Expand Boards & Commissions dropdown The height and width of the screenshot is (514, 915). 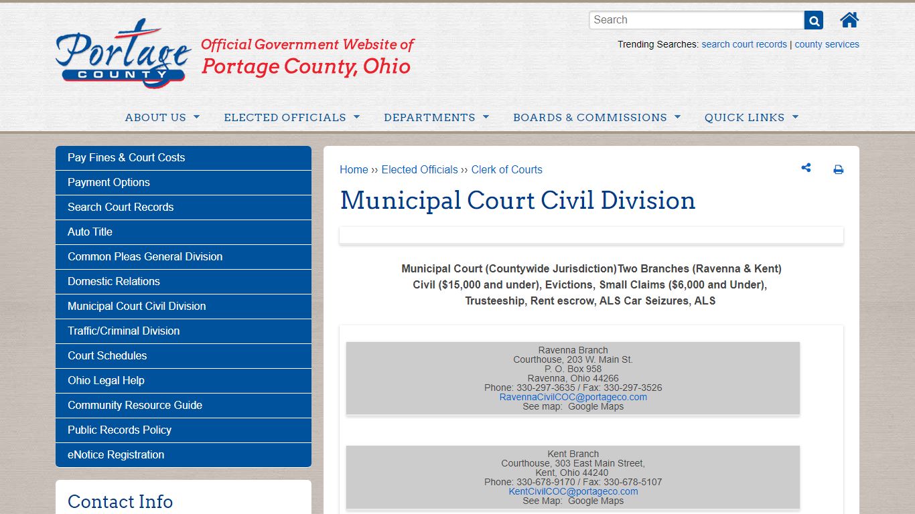coord(597,117)
